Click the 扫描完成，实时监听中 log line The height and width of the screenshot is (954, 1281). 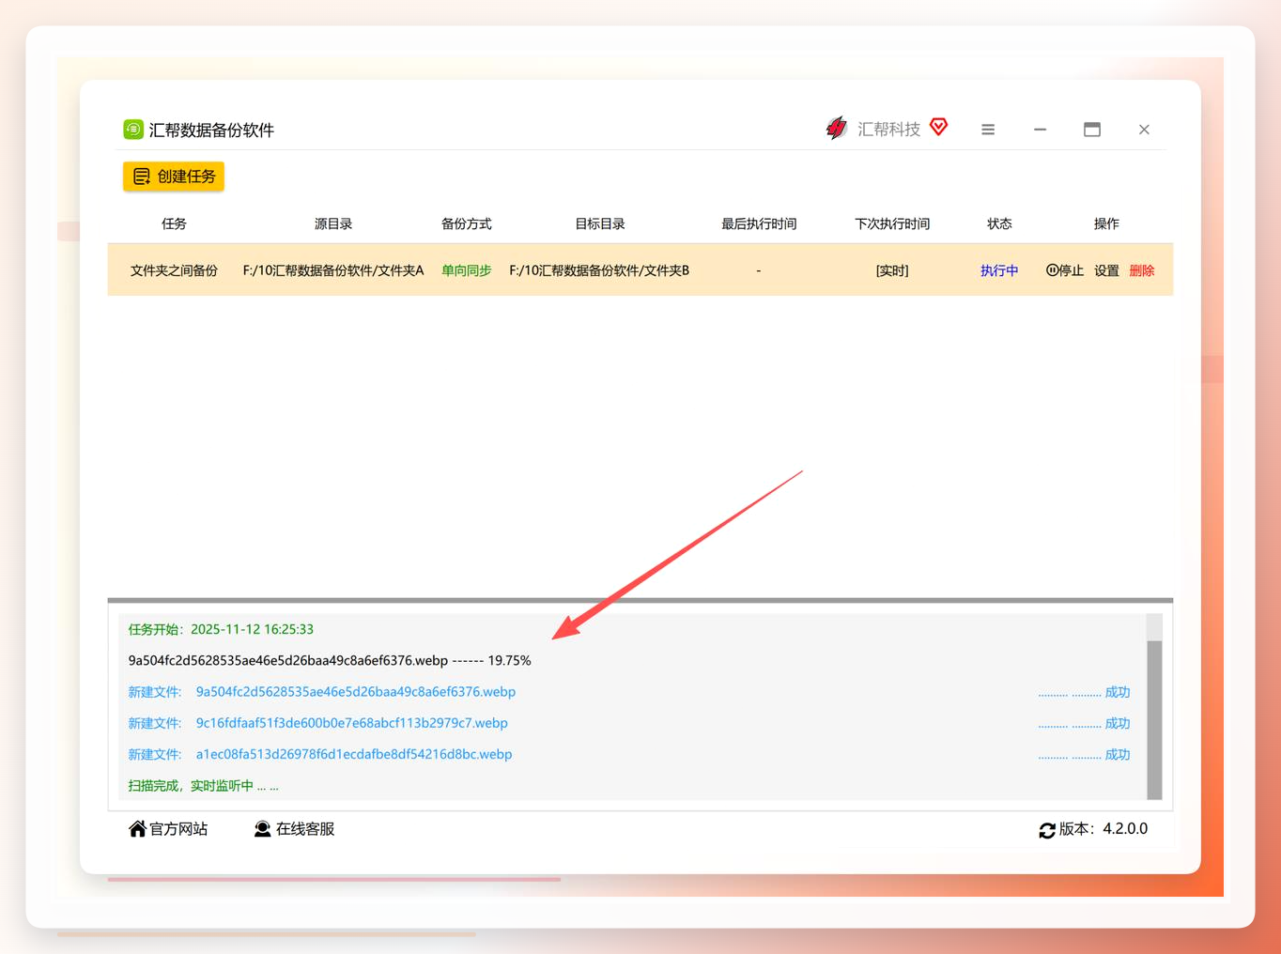point(203,786)
